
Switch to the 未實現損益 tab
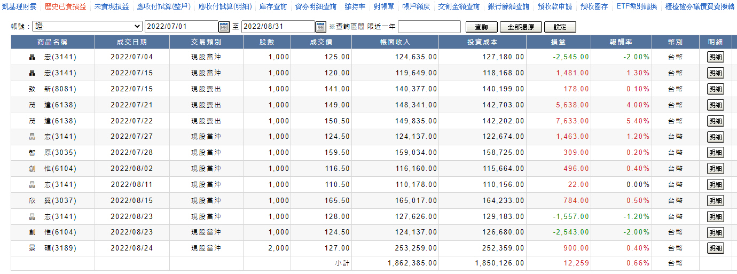click(x=112, y=7)
